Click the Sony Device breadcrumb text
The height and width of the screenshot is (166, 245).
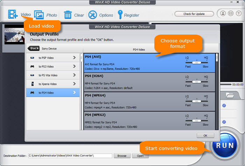click(49, 49)
